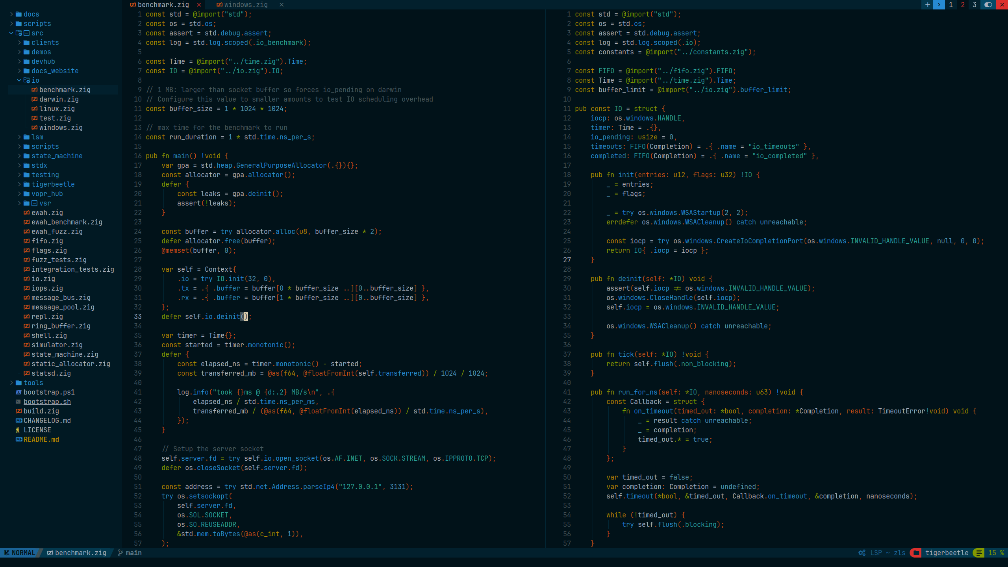Close the benchmark.zig buffer tab
The height and width of the screenshot is (567, 1008).
[199, 5]
